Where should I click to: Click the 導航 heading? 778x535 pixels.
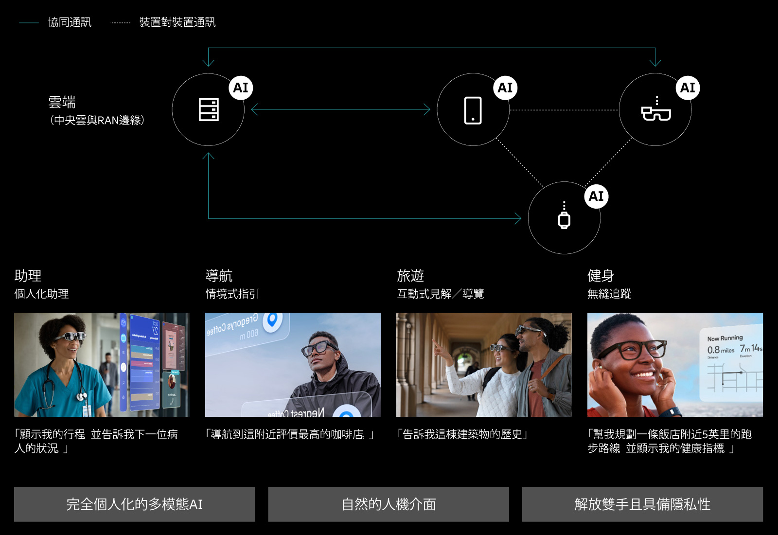pyautogui.click(x=219, y=276)
